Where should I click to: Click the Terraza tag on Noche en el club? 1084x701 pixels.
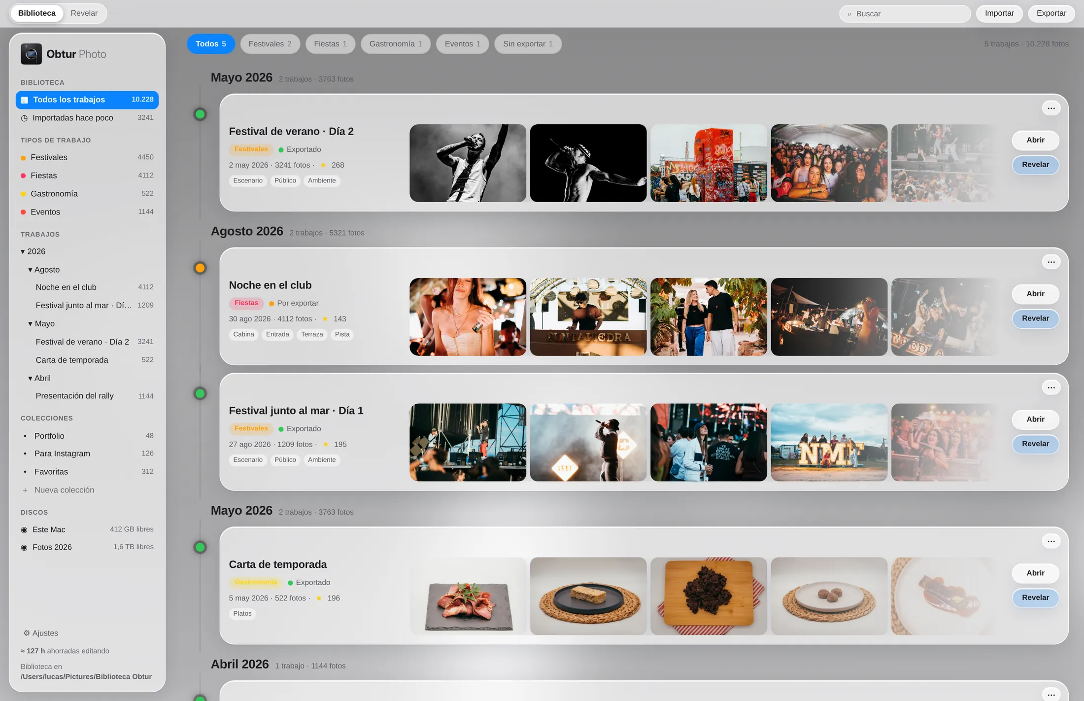click(x=312, y=335)
